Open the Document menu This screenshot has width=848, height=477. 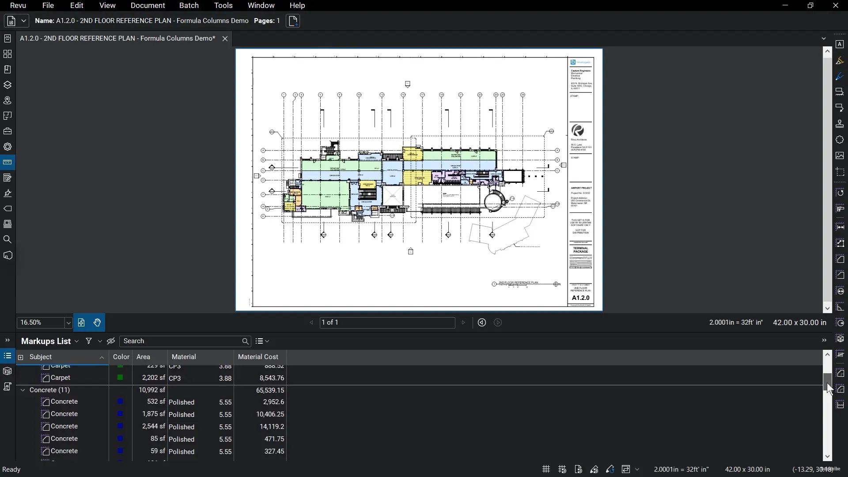click(148, 5)
